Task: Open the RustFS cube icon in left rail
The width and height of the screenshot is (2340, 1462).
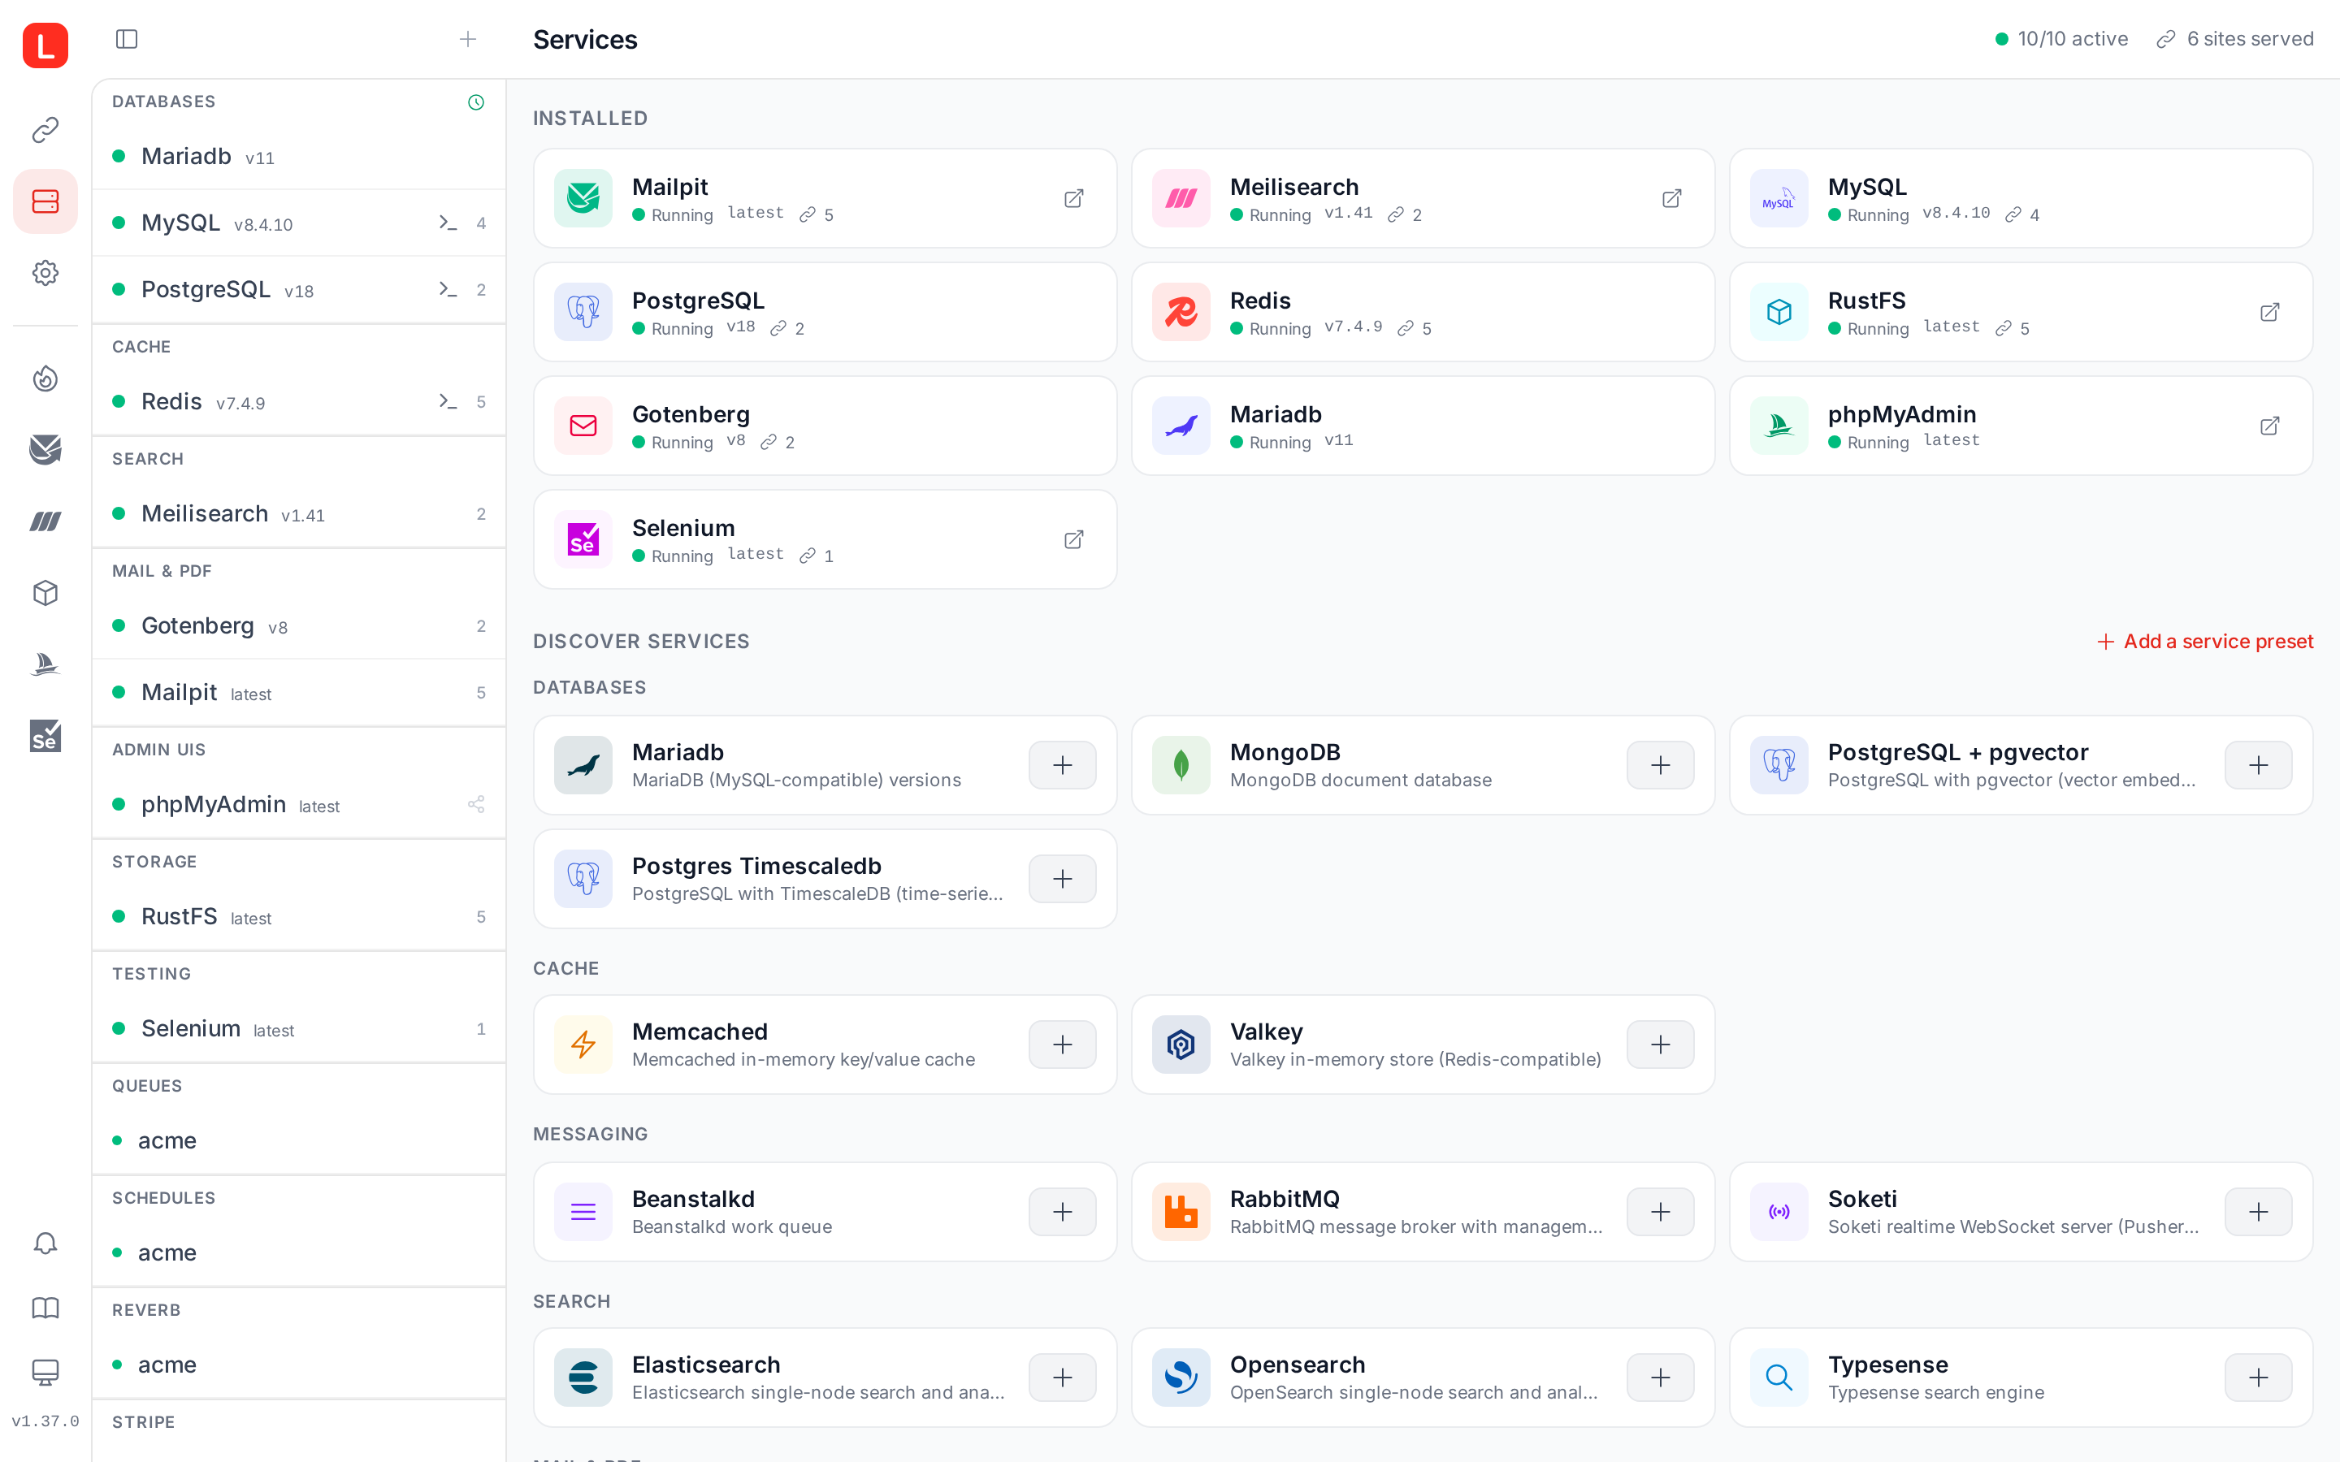Action: 45,593
